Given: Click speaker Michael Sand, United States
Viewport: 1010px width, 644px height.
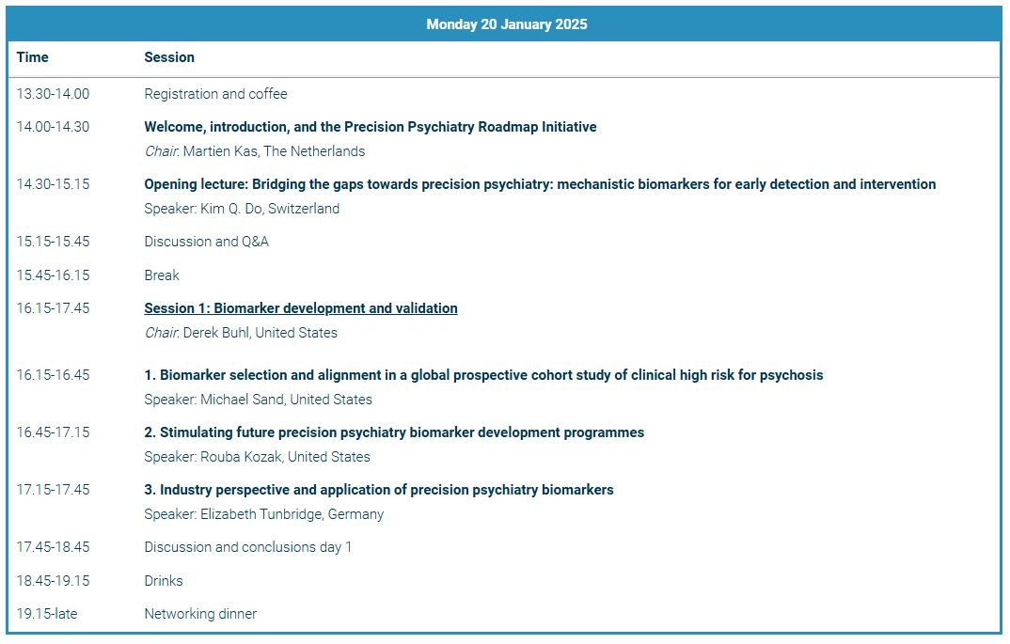Looking at the screenshot, I should tap(286, 400).
